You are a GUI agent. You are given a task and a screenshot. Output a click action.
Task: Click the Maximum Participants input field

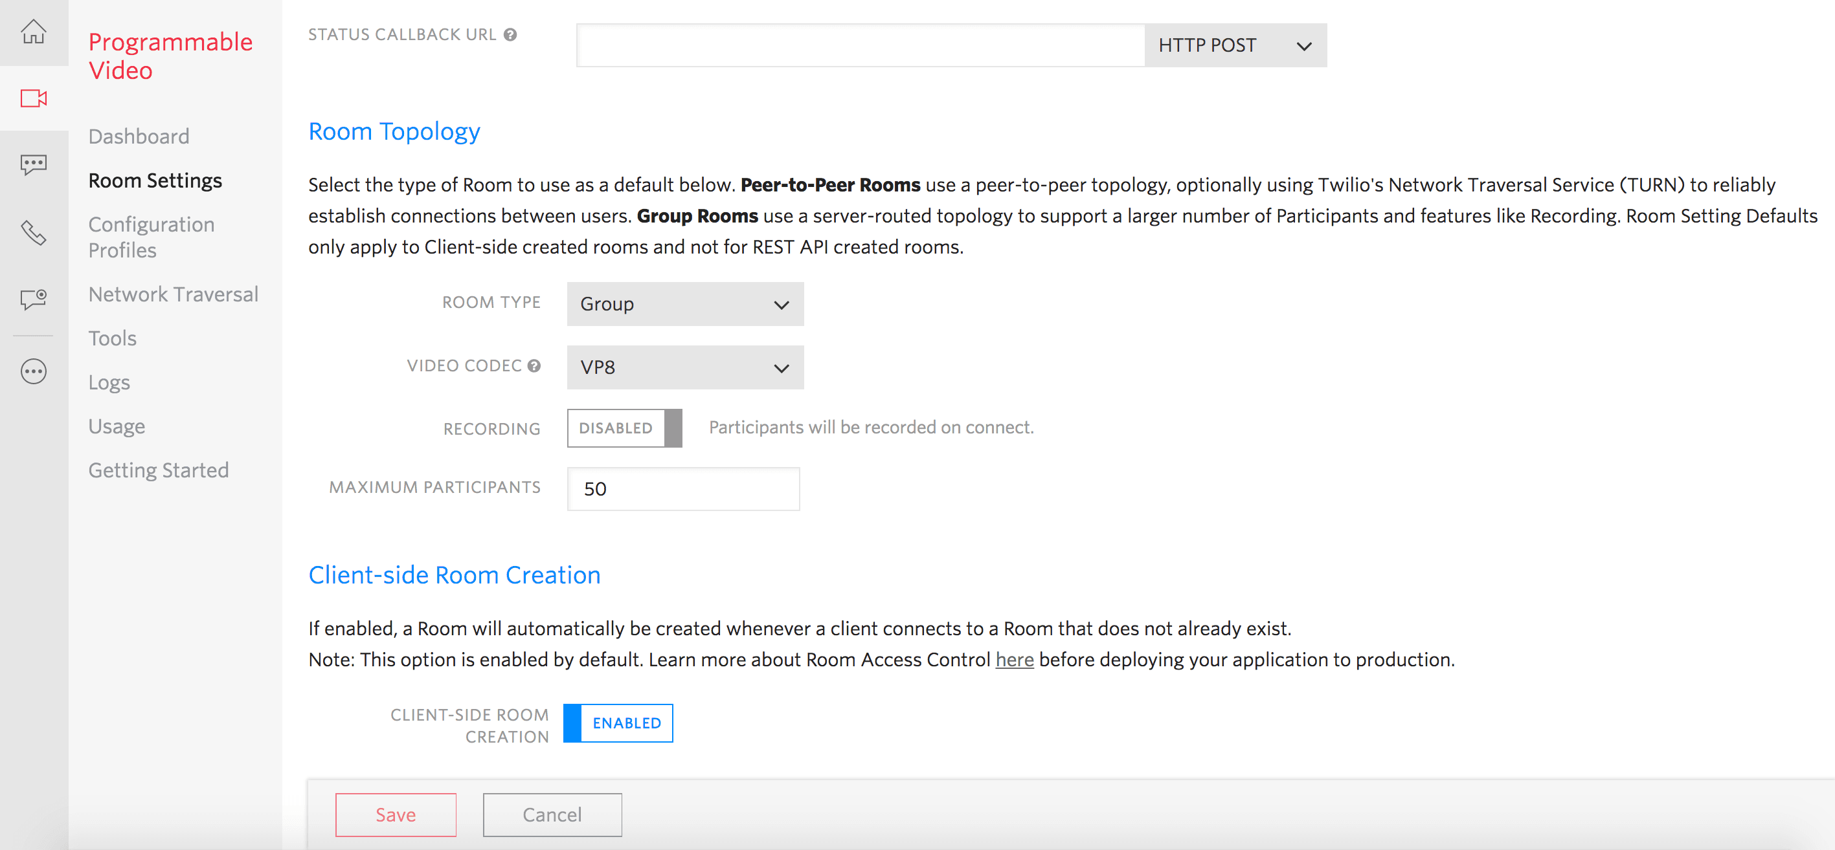[x=683, y=489]
